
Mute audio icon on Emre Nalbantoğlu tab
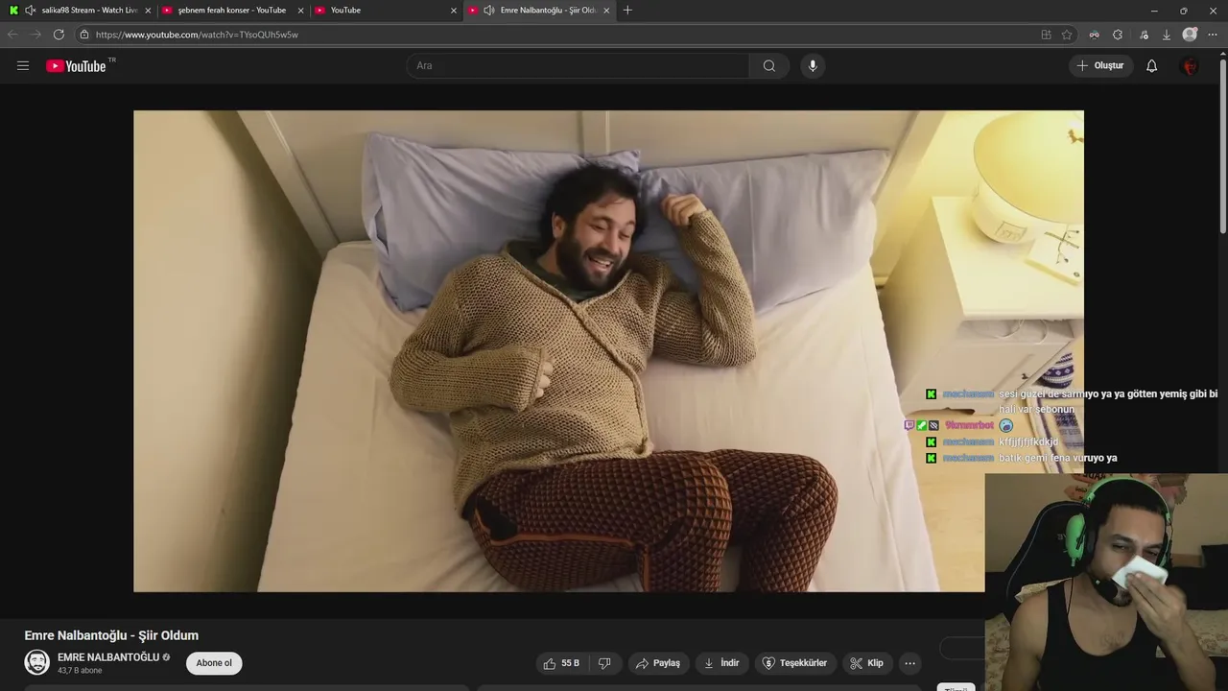[x=489, y=11]
